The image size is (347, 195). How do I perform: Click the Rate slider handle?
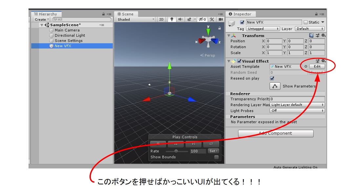176,151
